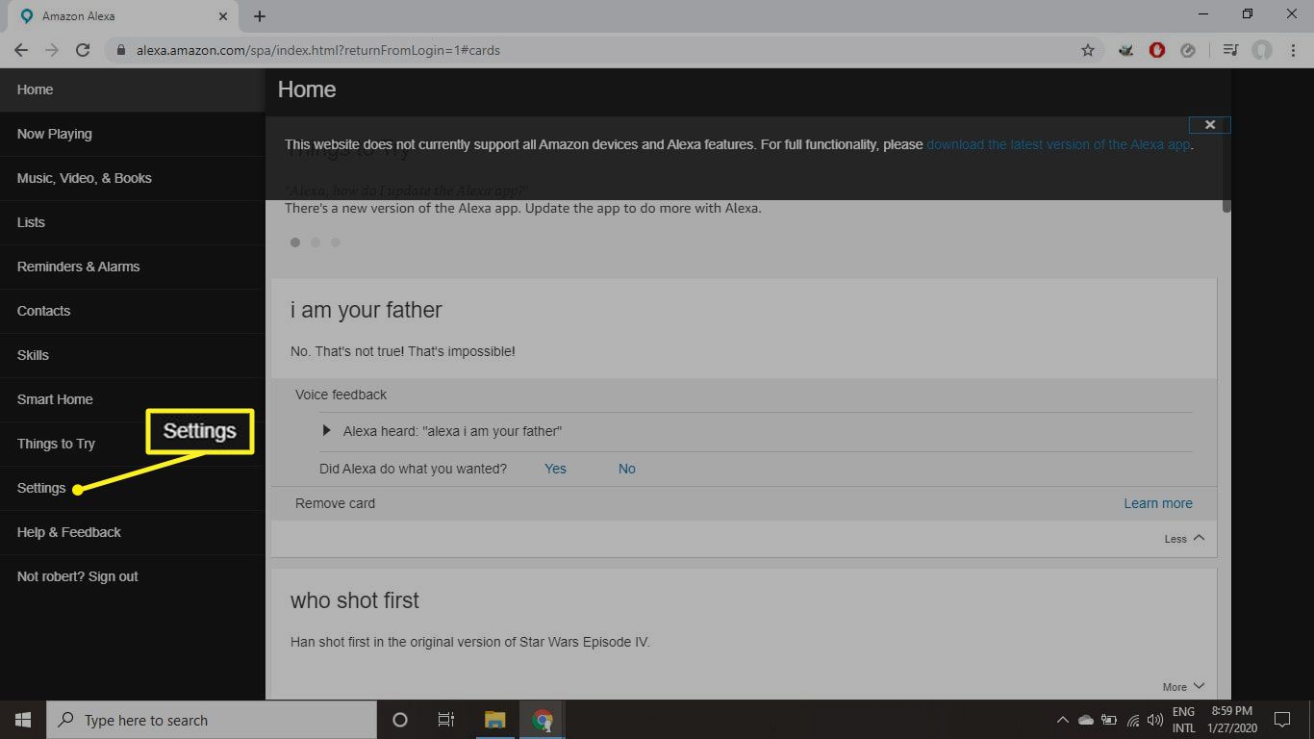This screenshot has height=739, width=1314.
Task: Click the battery tray icon
Action: 1109,720
